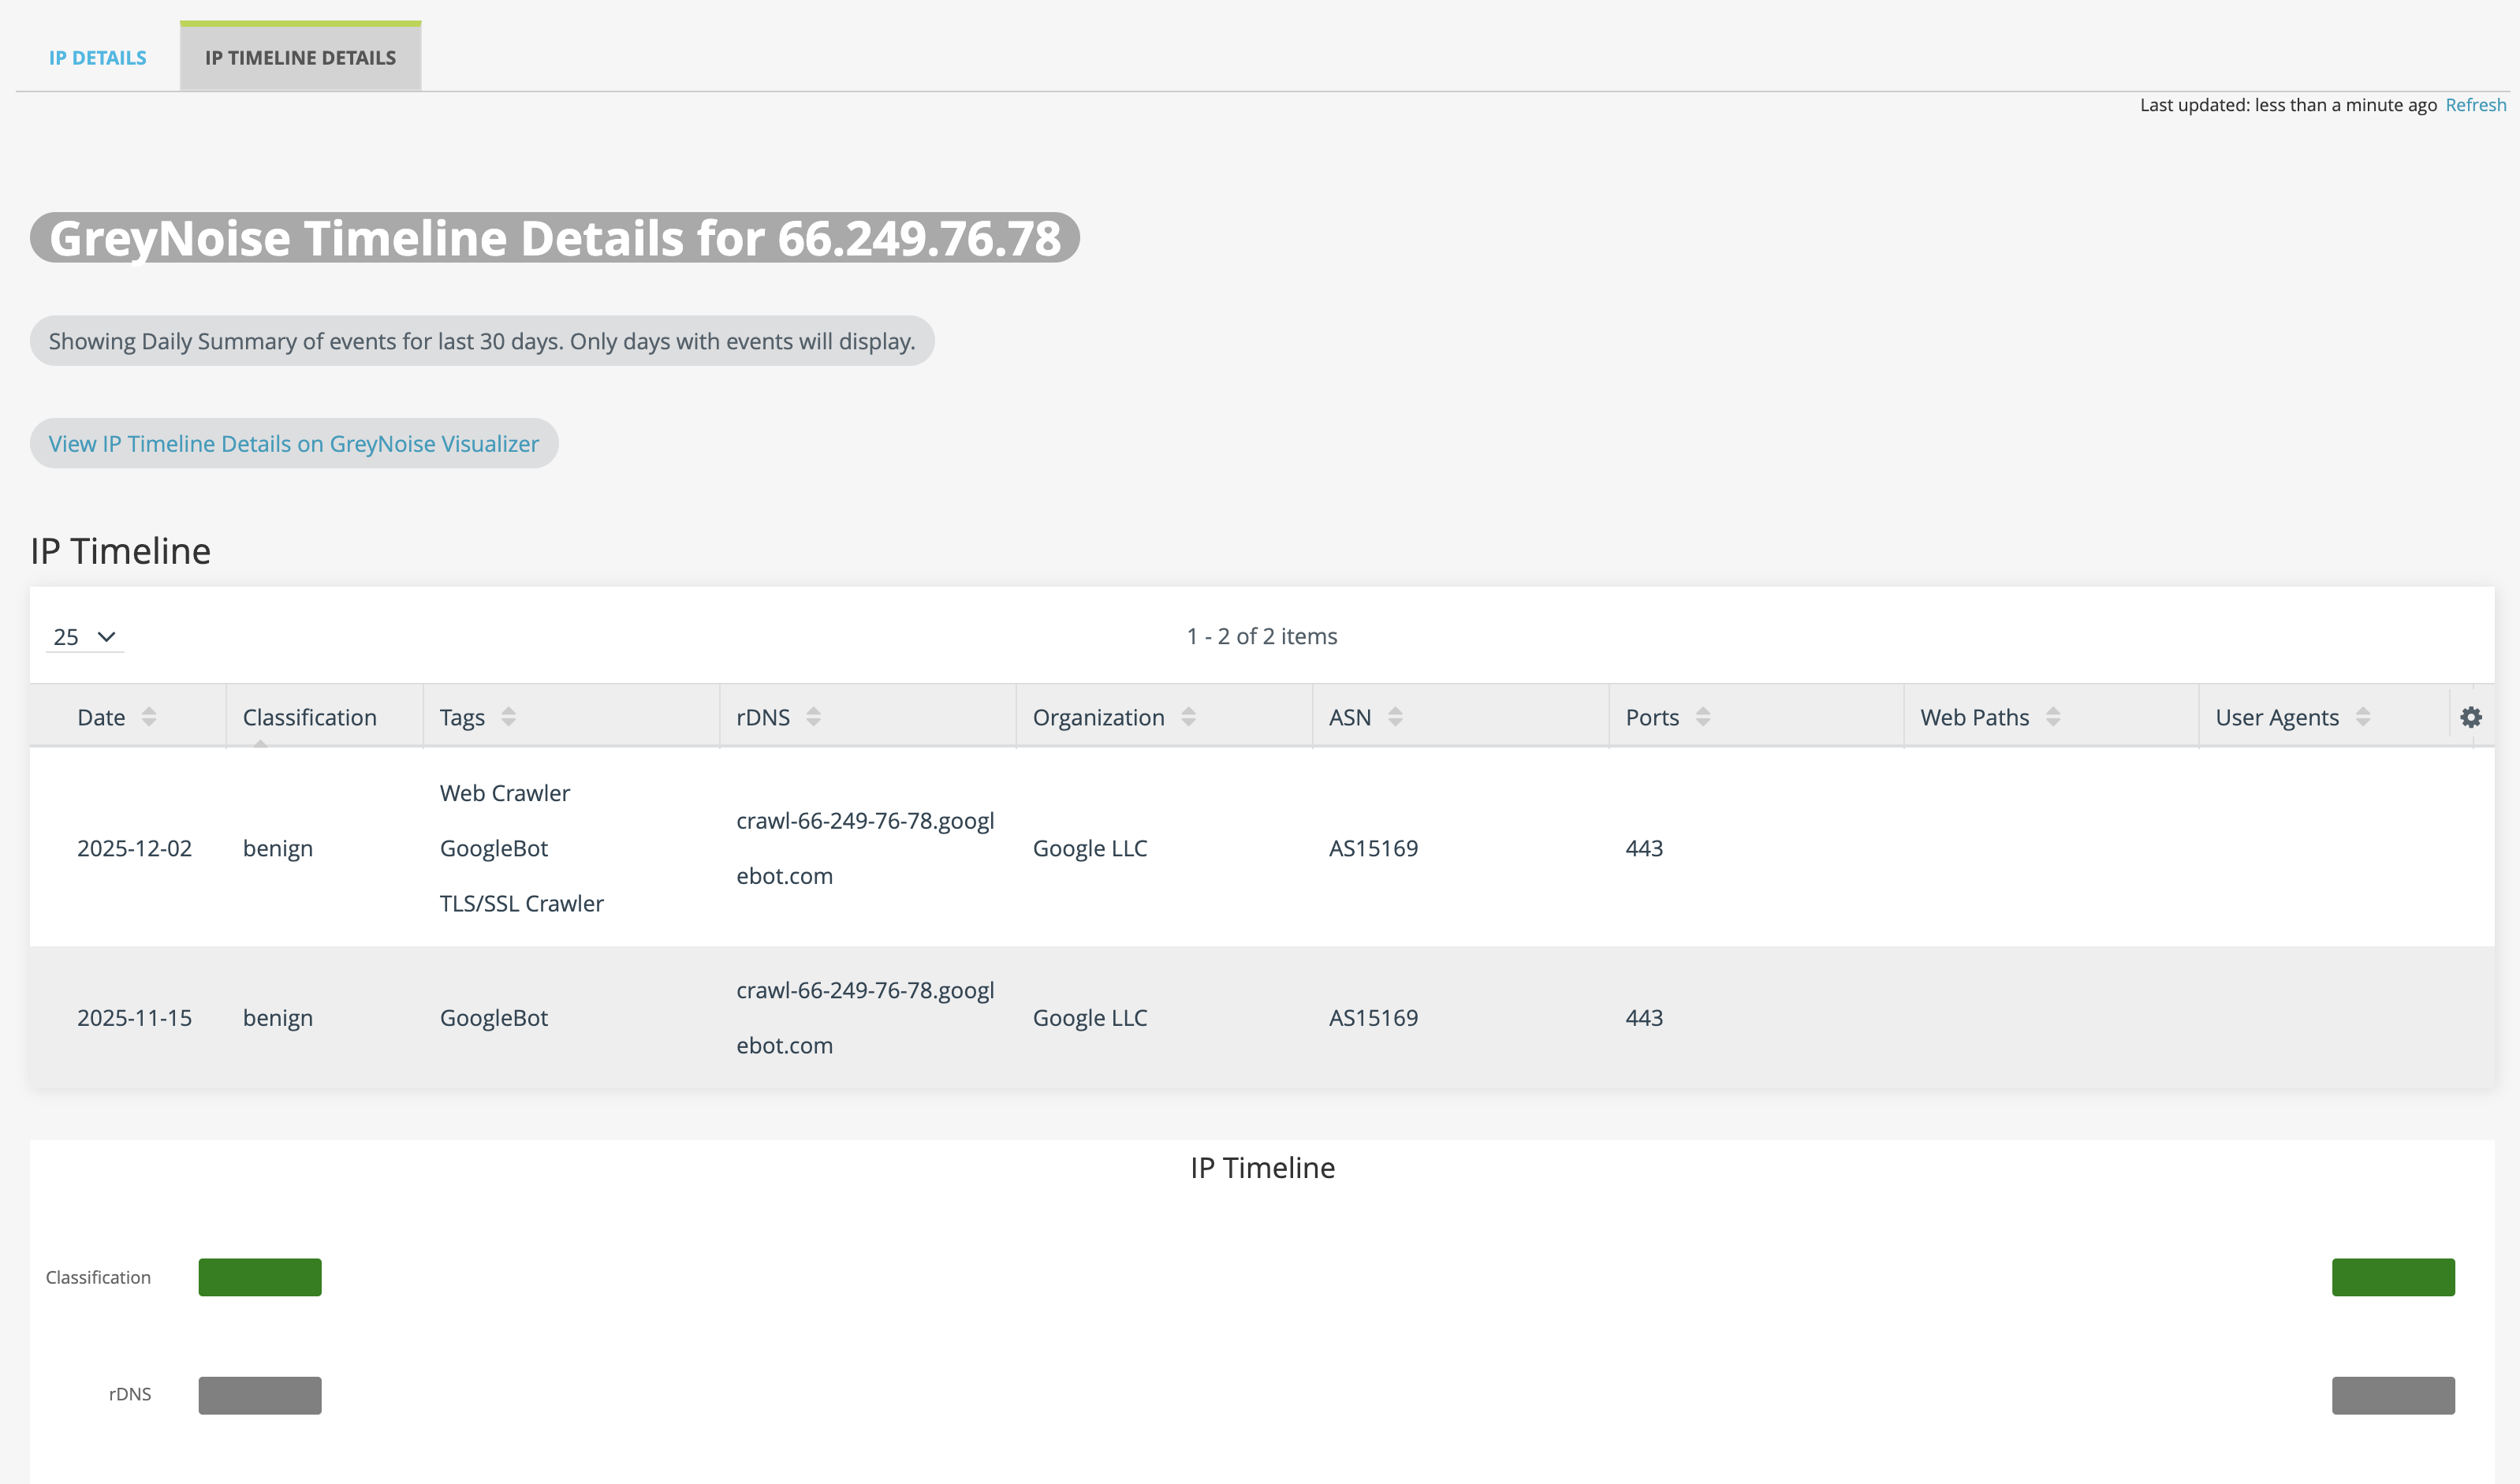Click left green Classification timeline bar
Image resolution: width=2520 pixels, height=1484 pixels.
pos(260,1277)
